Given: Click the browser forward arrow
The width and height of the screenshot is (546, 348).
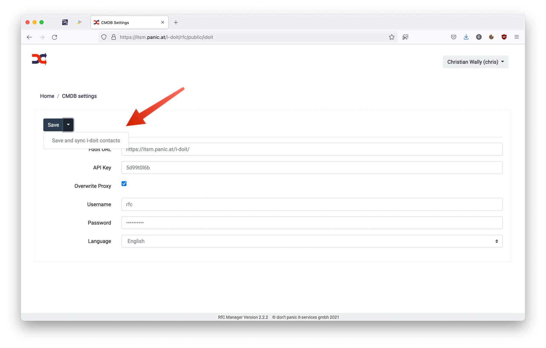Looking at the screenshot, I should (42, 37).
